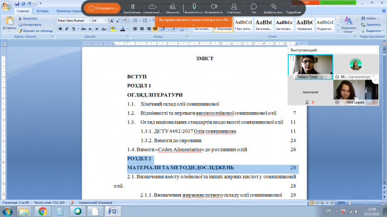Apply the Без интервала style
387x217 pixels.
[x=243, y=25]
